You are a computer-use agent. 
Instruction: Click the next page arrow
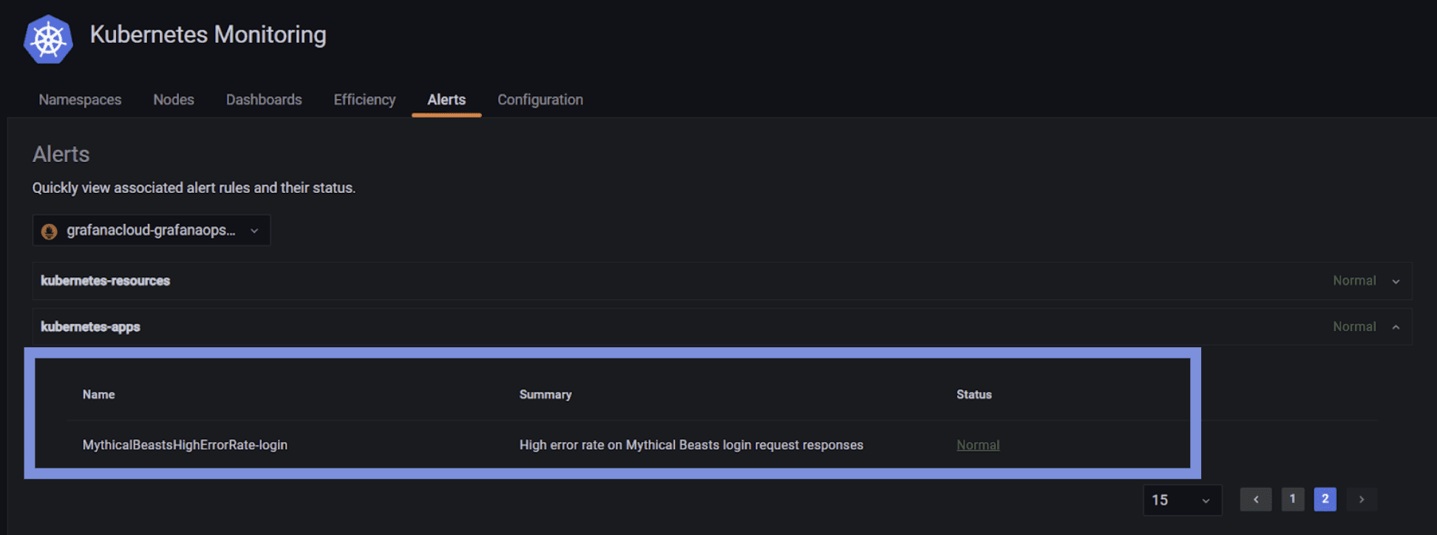pos(1362,500)
